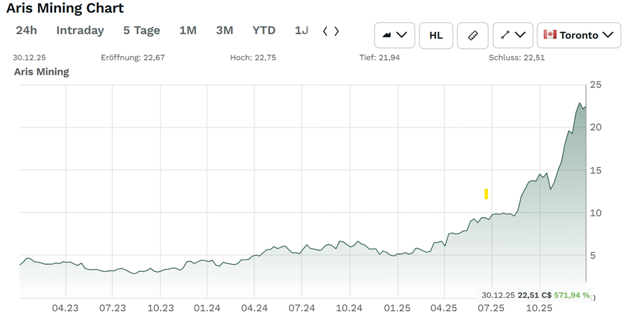Pick the 1J one-year range

(x=301, y=31)
